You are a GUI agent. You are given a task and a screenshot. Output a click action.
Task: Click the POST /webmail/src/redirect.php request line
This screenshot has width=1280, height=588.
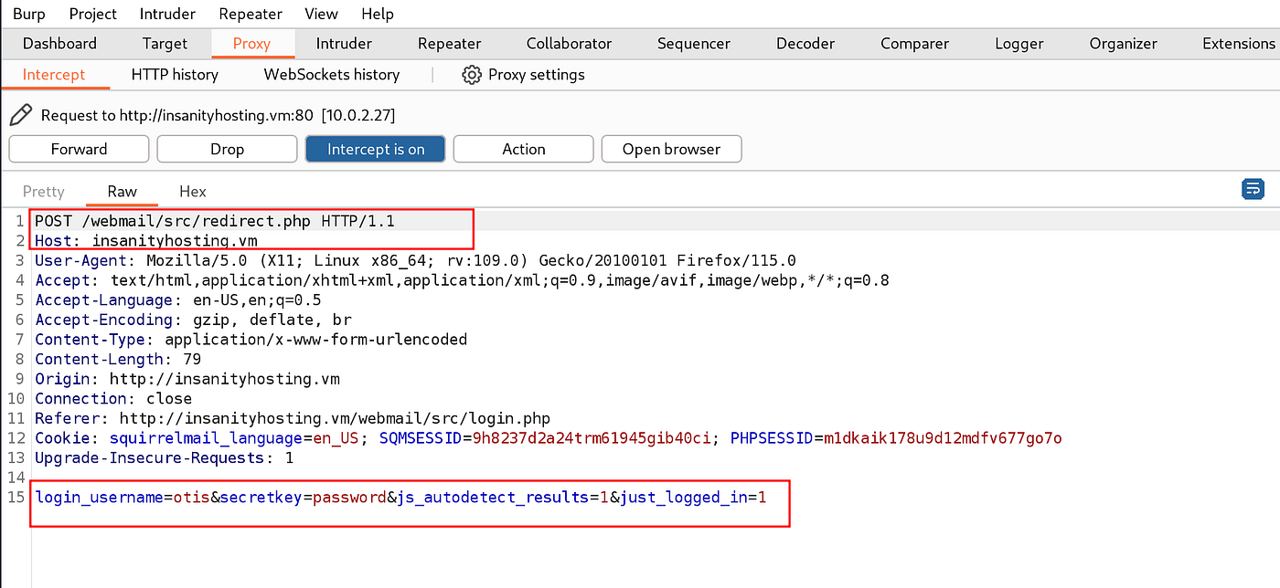pos(215,221)
